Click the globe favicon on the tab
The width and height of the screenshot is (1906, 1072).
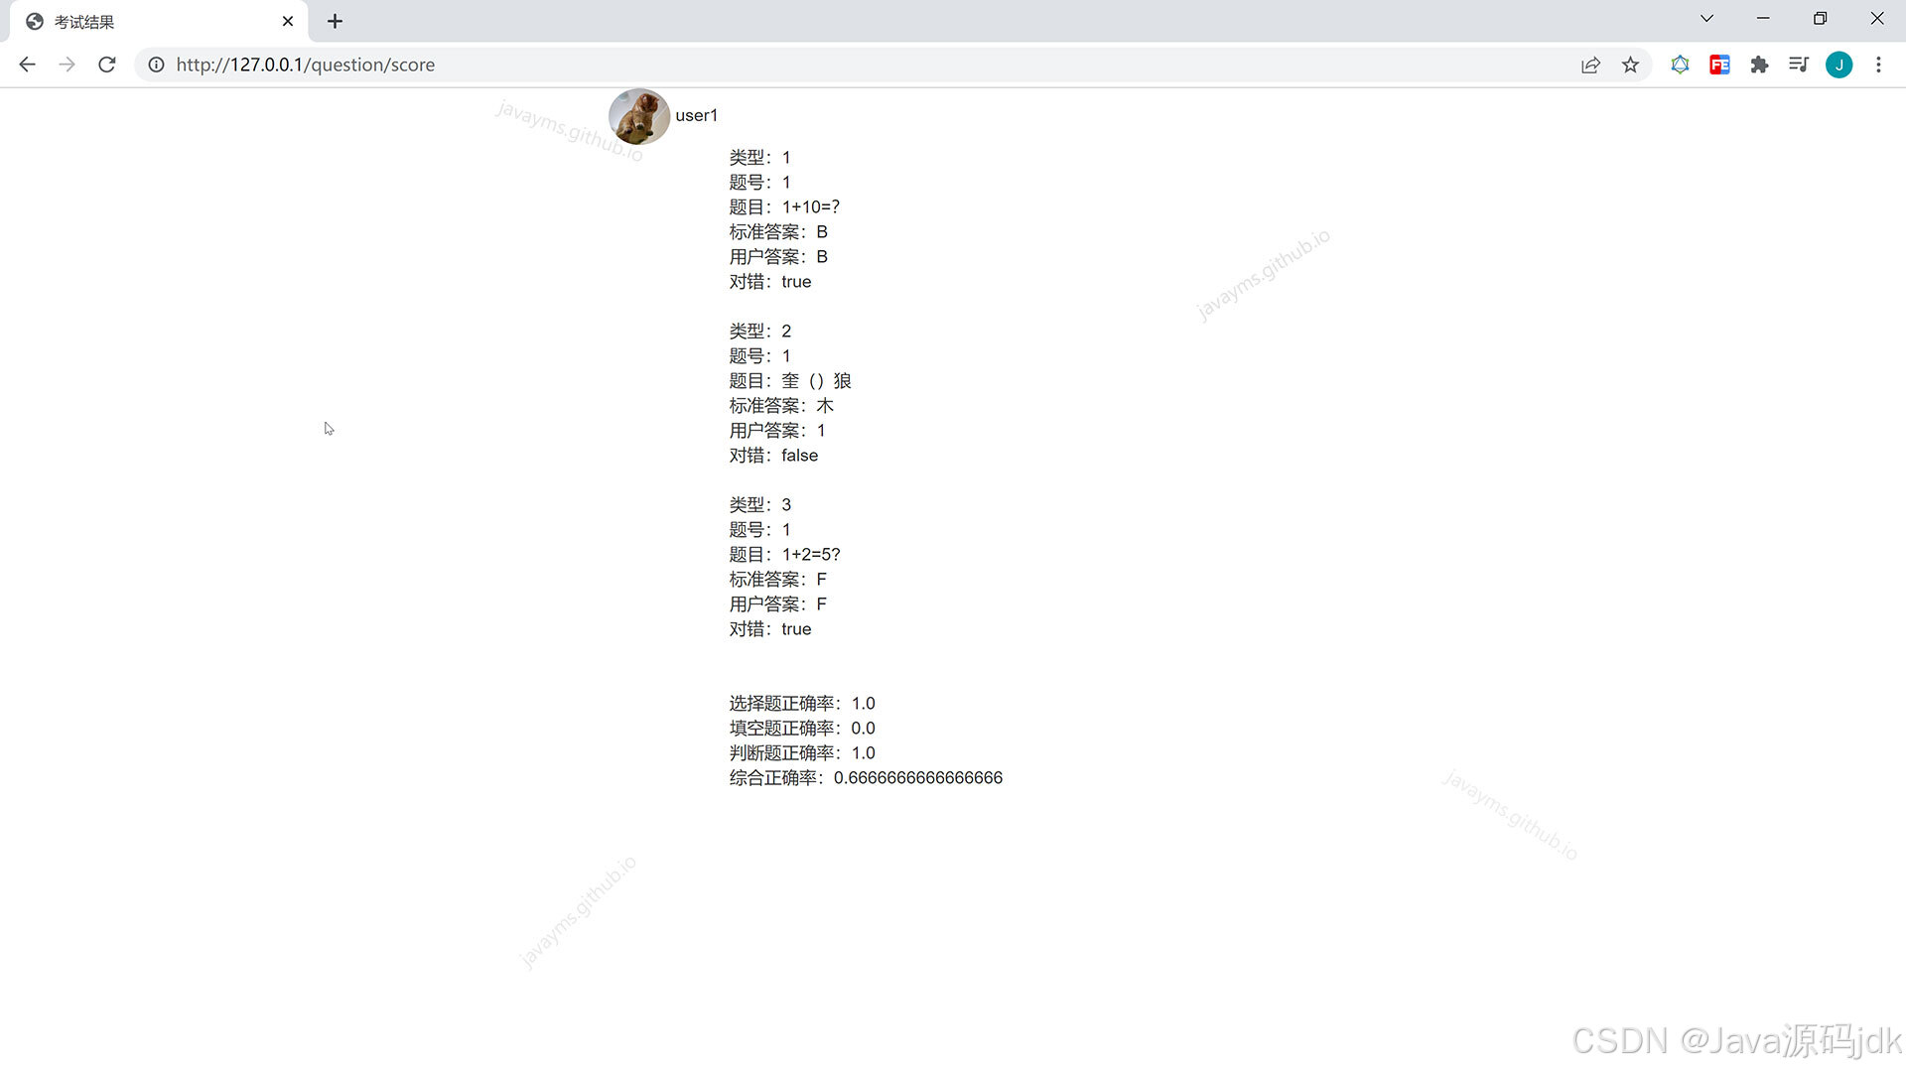[x=36, y=21]
